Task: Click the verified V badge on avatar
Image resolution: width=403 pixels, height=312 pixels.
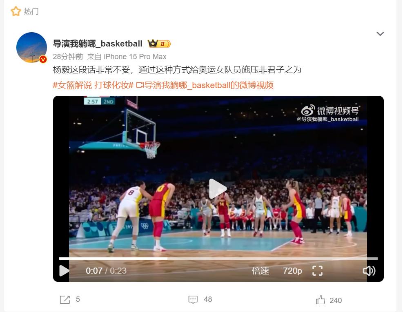Action: coord(43,59)
